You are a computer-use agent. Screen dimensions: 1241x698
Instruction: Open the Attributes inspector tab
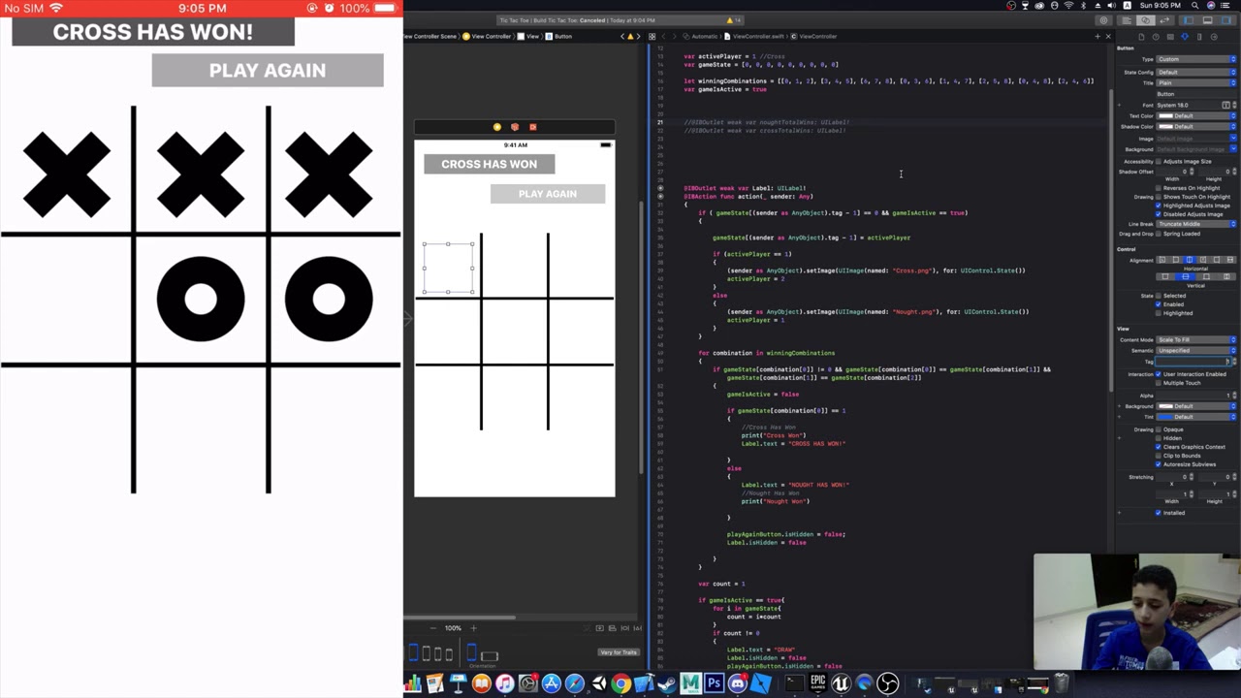pos(1185,37)
